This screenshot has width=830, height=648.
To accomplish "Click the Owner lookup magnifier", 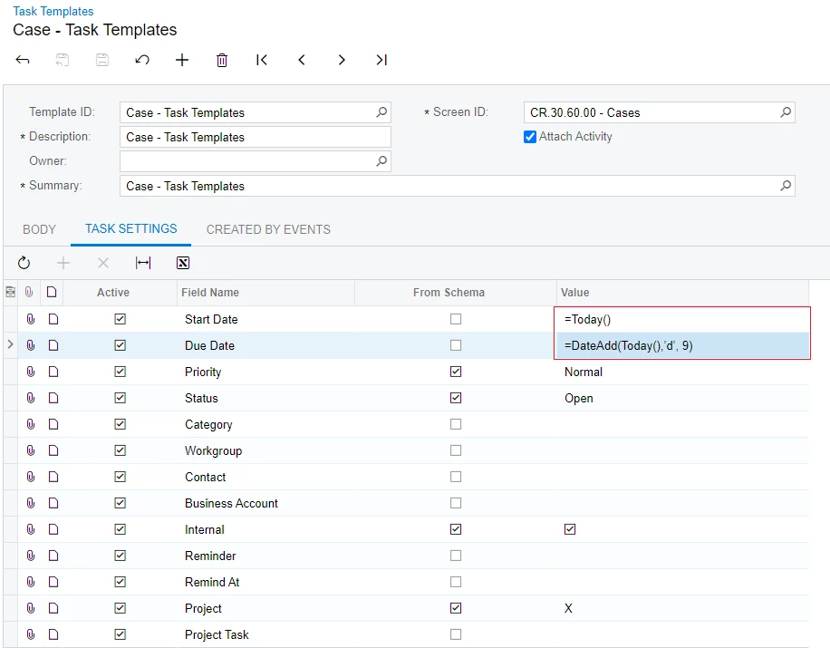I will coord(381,161).
